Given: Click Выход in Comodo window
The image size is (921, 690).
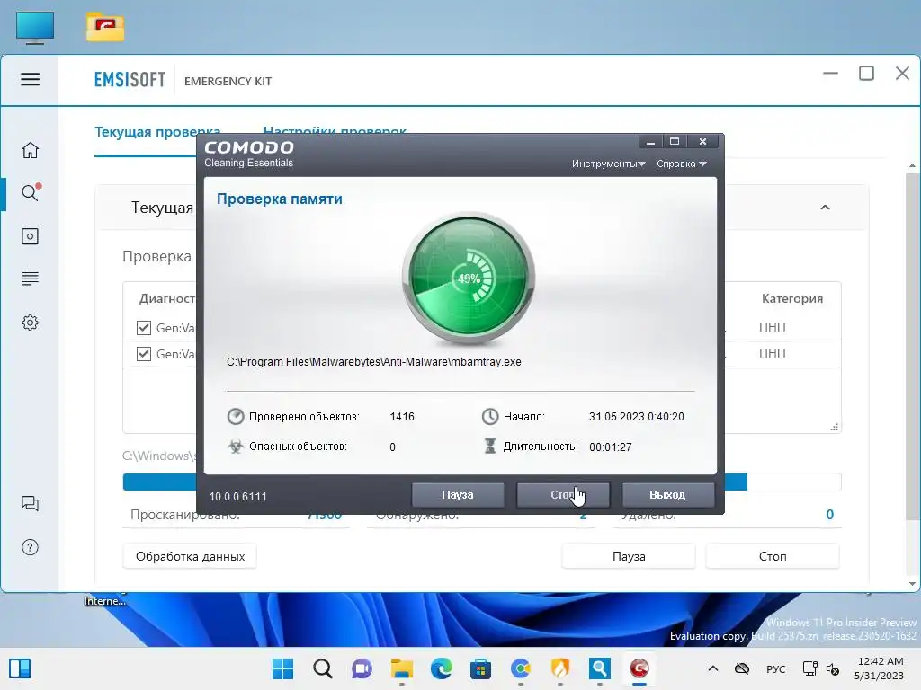Looking at the screenshot, I should click(x=668, y=495).
